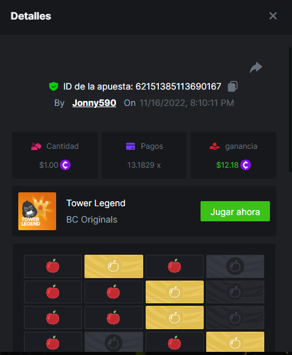This screenshot has width=292, height=355.
Task: Select the gold tile in the second row
Action: (175, 292)
